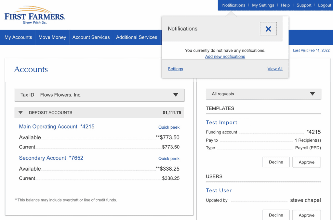Open the Test User request
Viewport: 333px width, 220px height.
[219, 190]
